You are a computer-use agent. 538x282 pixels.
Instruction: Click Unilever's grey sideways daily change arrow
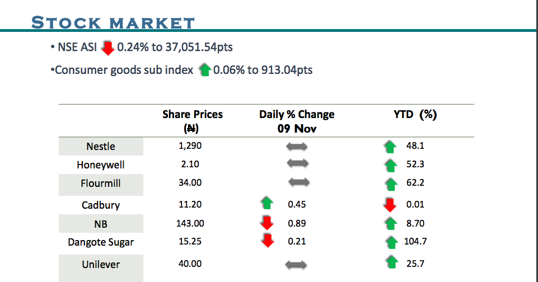(x=296, y=264)
